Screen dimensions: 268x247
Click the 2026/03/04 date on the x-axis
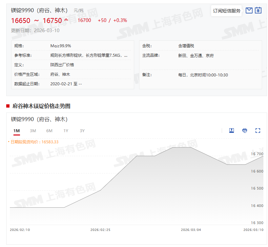191,230
